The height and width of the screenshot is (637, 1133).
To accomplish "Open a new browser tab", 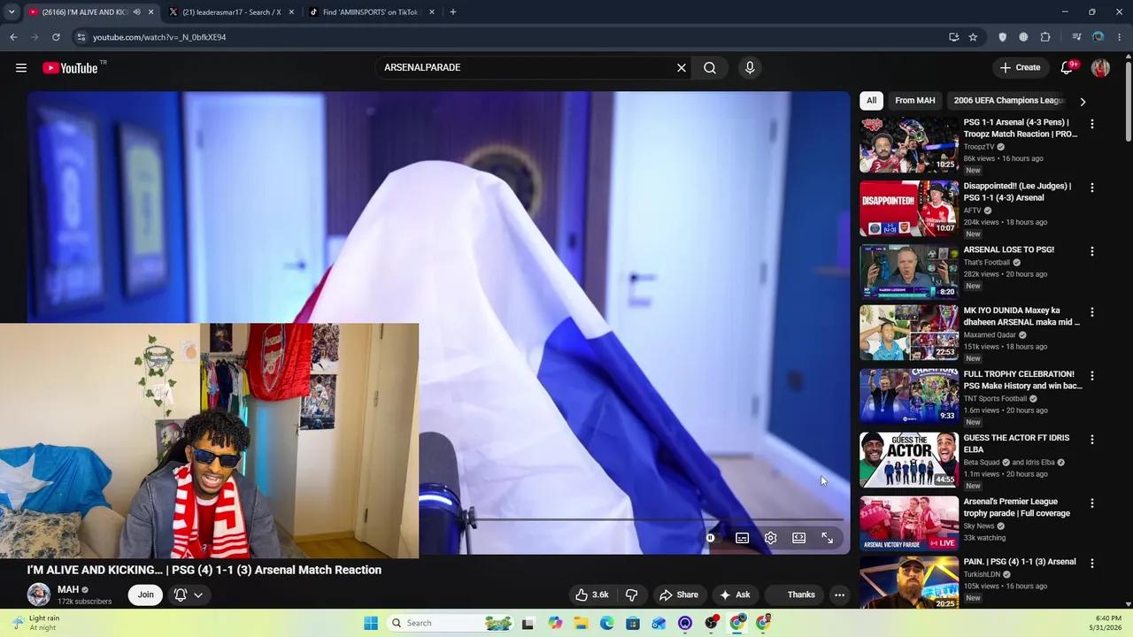I will [453, 12].
